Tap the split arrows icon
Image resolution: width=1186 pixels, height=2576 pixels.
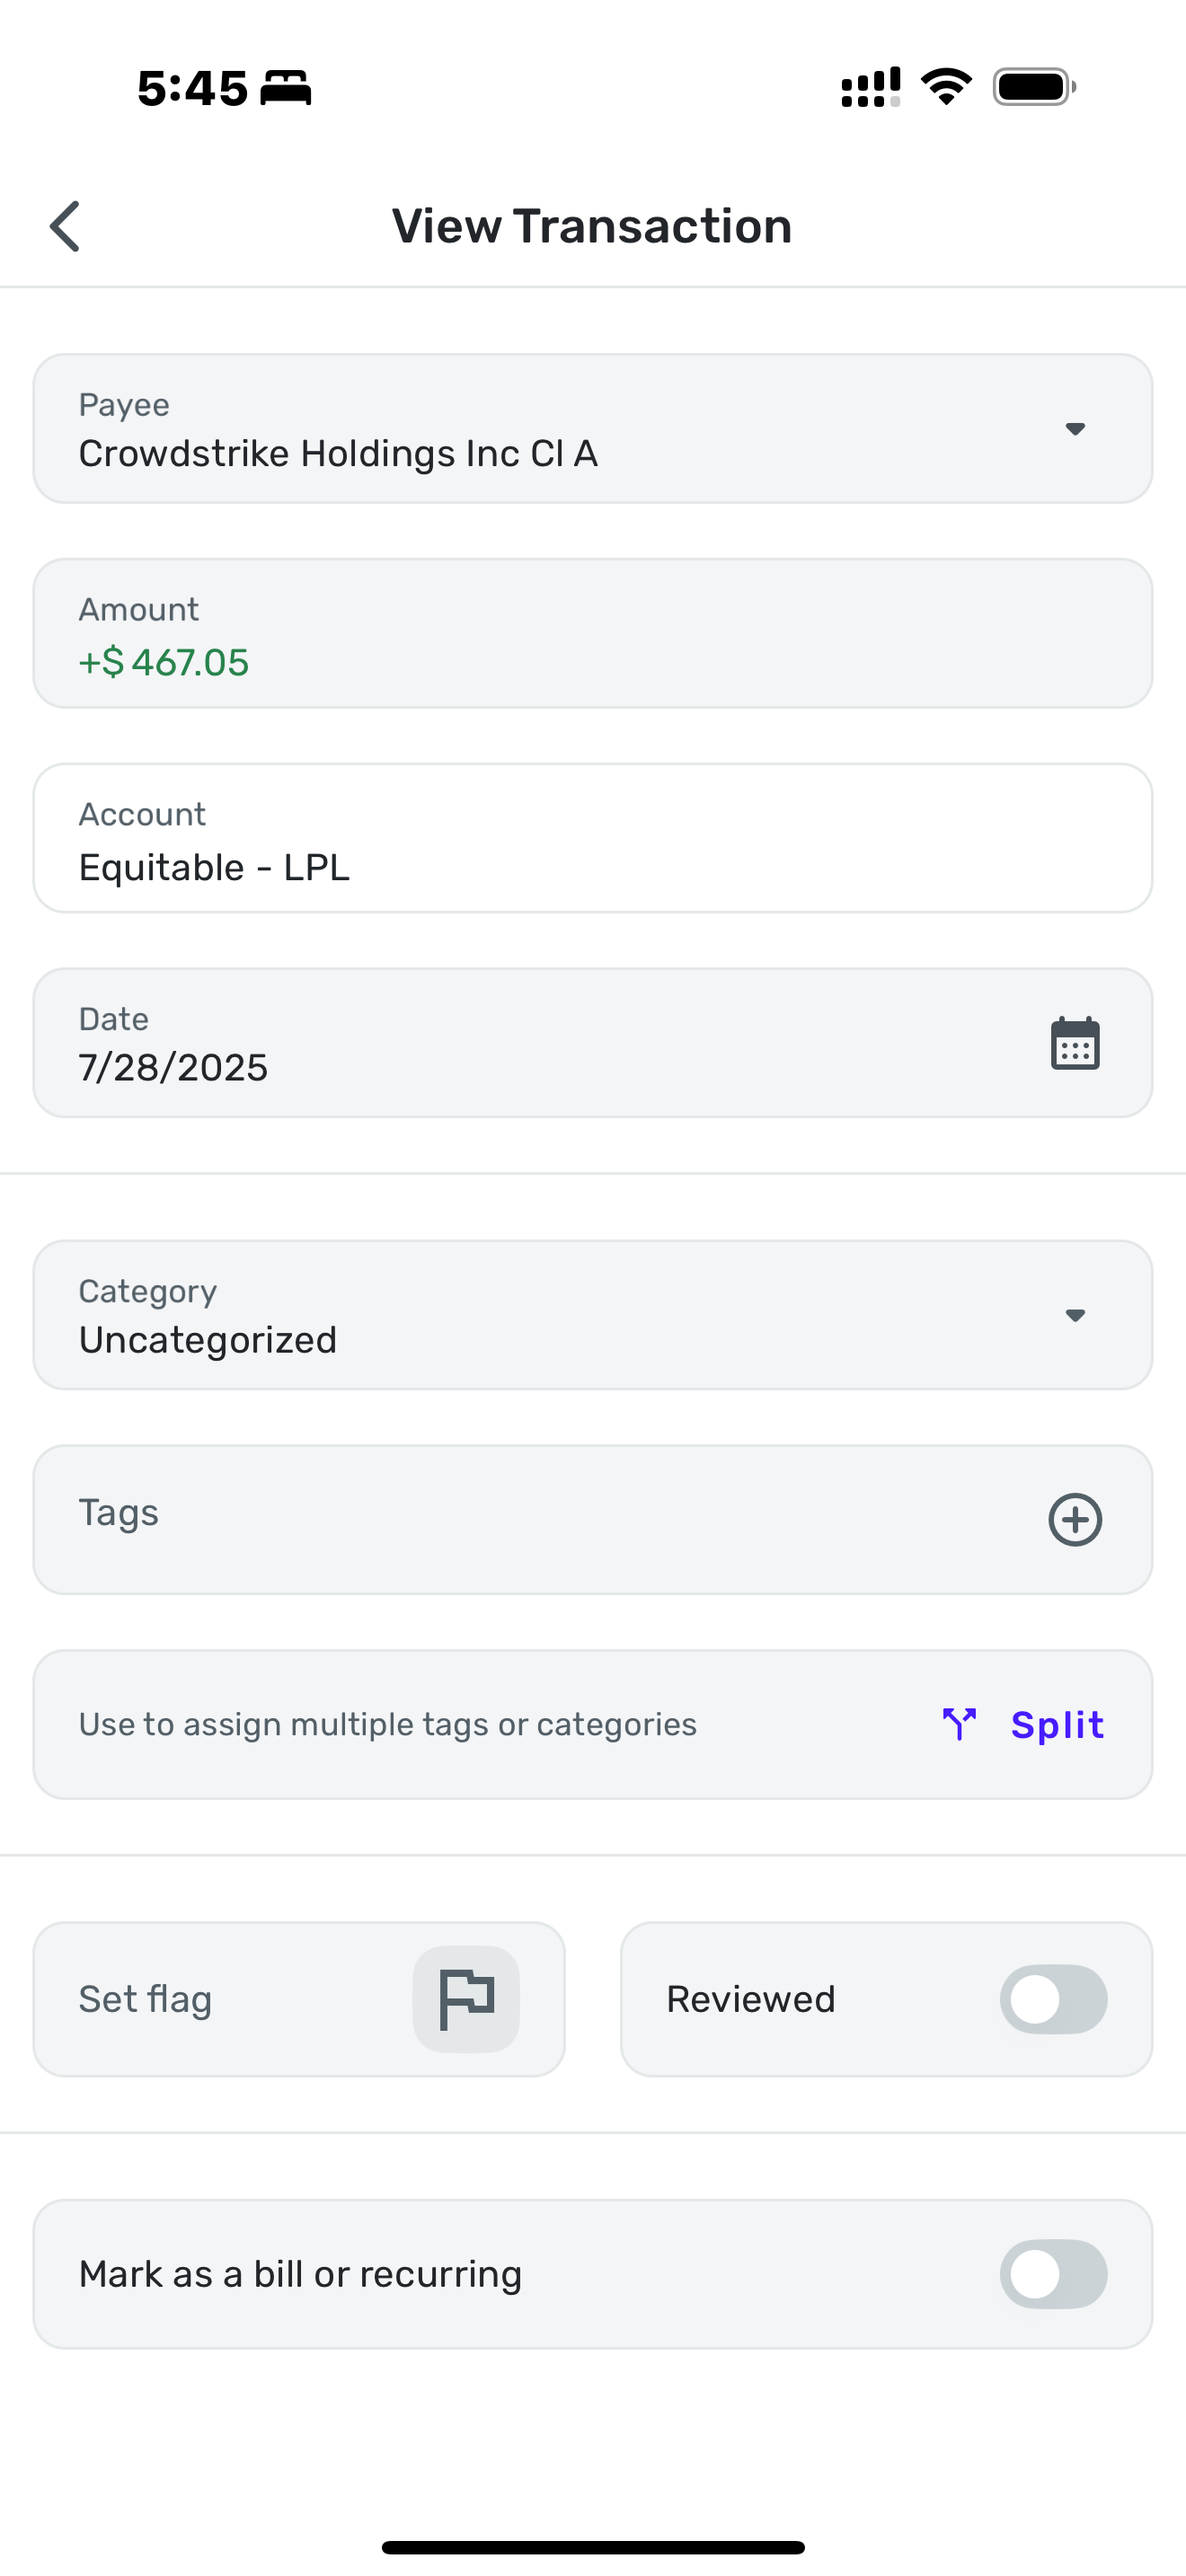point(959,1724)
